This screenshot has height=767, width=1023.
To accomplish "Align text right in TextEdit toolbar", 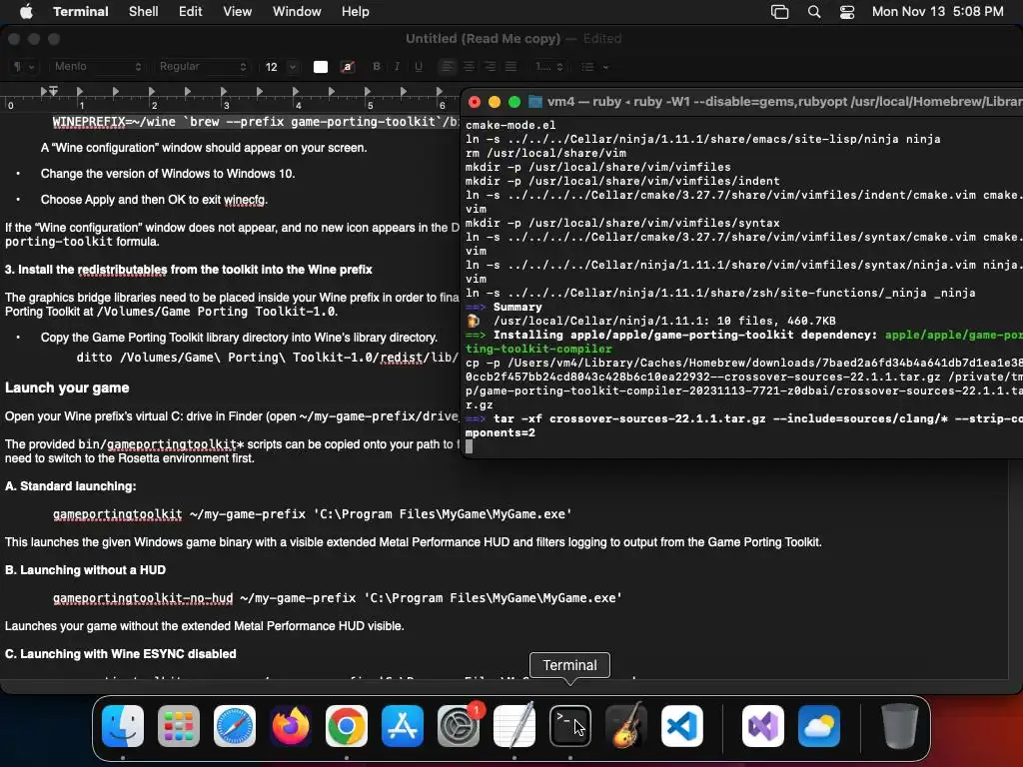I will point(490,67).
